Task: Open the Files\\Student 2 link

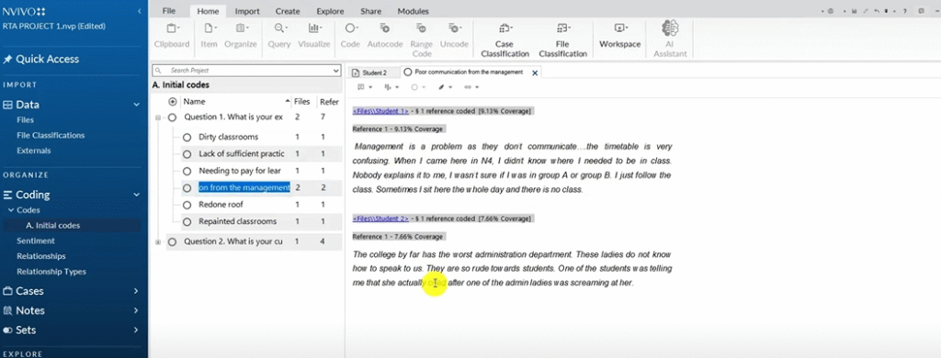Action: pos(380,218)
